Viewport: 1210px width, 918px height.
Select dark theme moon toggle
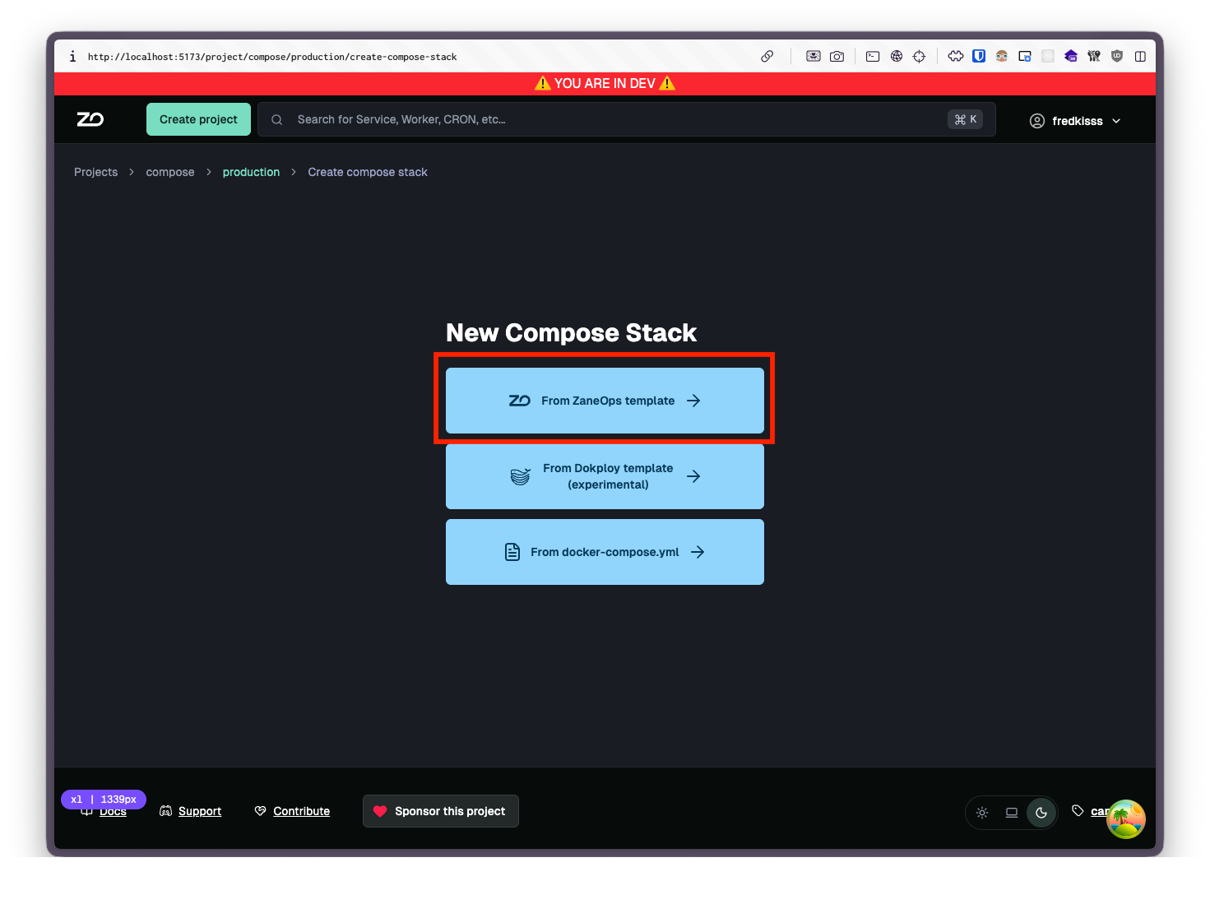click(1041, 813)
